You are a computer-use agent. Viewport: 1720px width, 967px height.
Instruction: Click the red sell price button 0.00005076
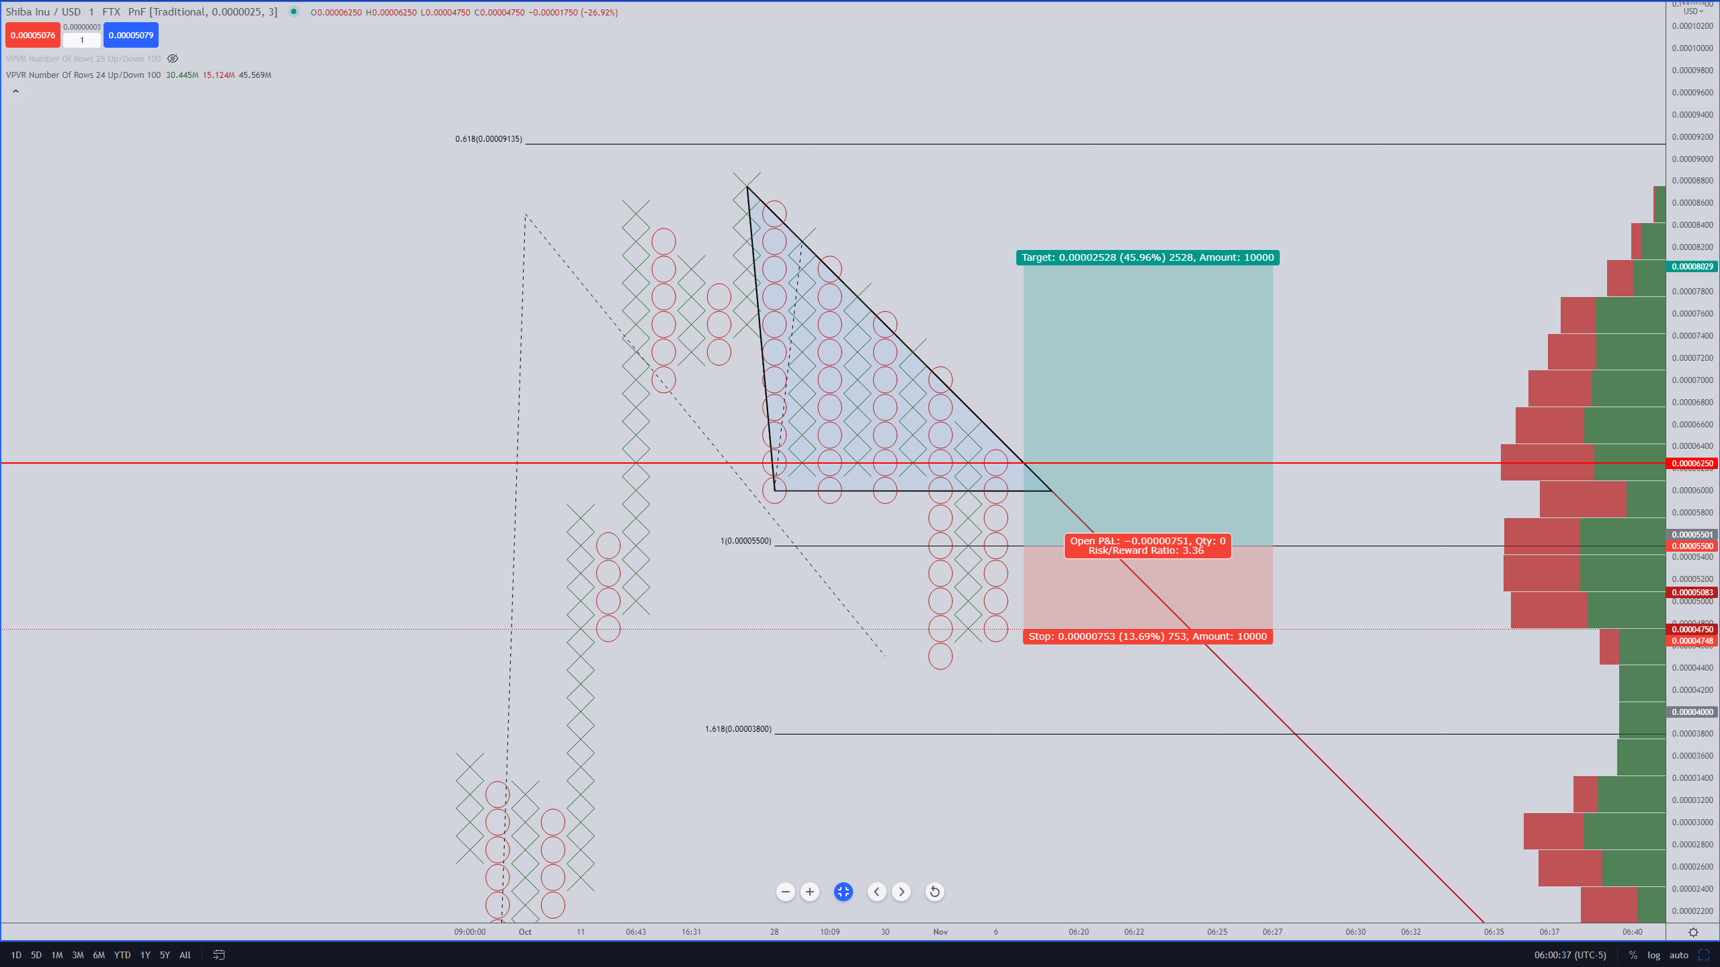coord(32,35)
